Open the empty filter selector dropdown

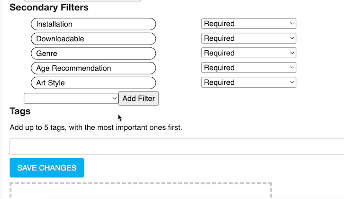pyautogui.click(x=71, y=98)
